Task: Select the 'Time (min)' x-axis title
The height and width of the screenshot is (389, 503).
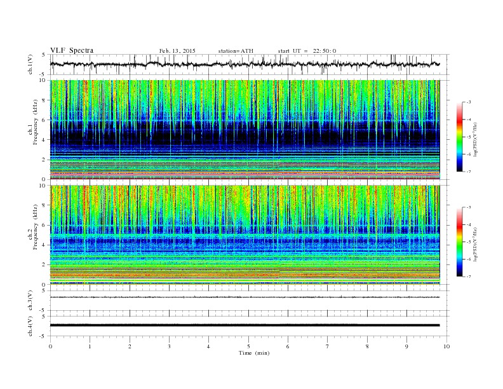Action: 254,353
